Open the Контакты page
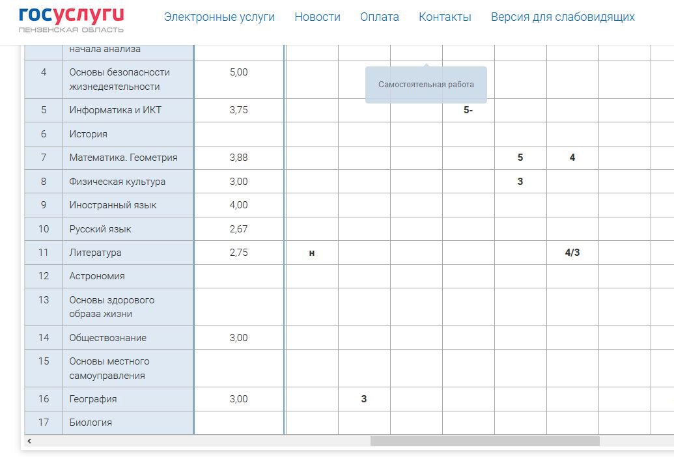This screenshot has height=457, width=674. (x=445, y=17)
